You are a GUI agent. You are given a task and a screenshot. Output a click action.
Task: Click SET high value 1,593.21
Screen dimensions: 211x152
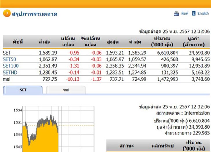[115, 53]
